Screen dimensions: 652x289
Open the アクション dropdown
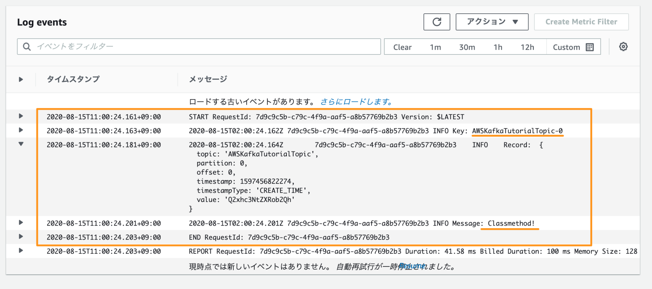[492, 22]
